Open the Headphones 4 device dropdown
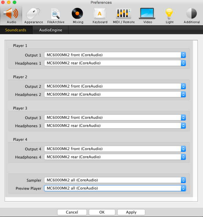 (115, 157)
